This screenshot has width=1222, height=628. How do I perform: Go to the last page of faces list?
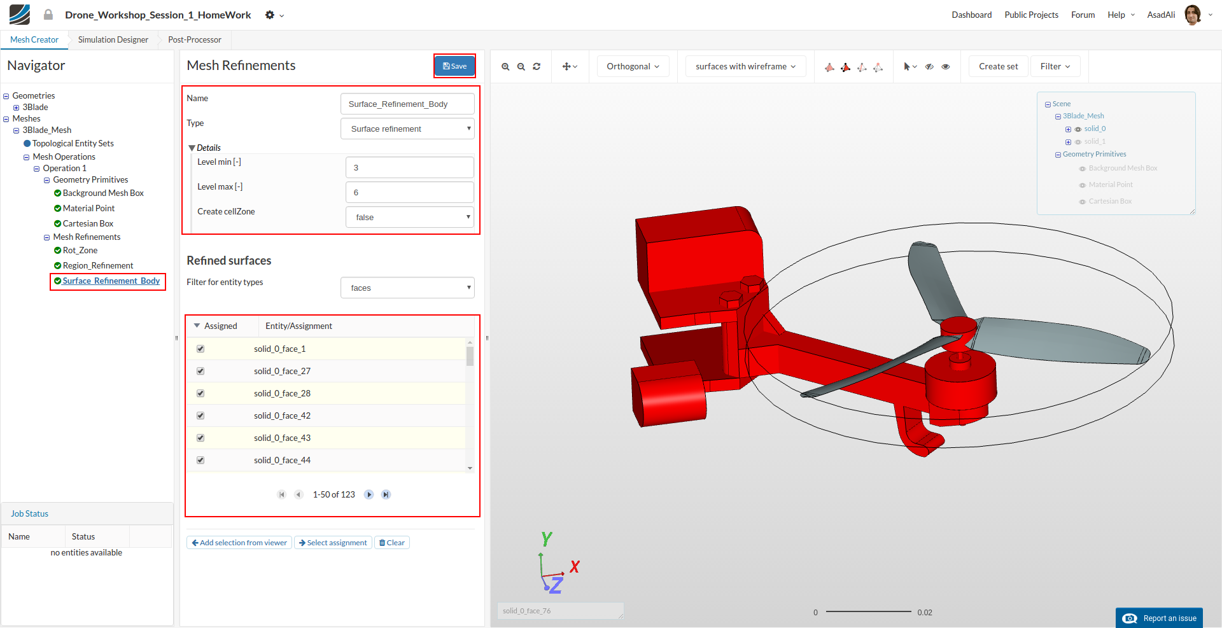pyautogui.click(x=386, y=494)
